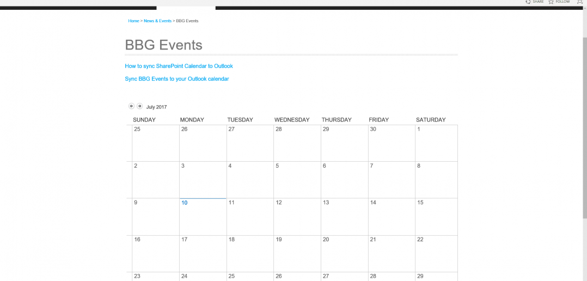Go to previous month using left arrow

coord(131,106)
